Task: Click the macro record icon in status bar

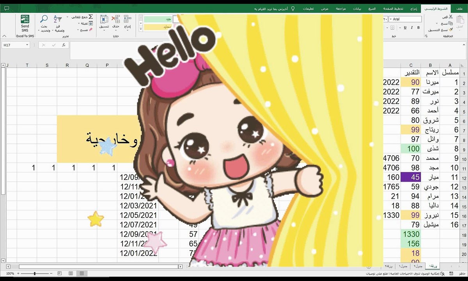Action: 451,274
